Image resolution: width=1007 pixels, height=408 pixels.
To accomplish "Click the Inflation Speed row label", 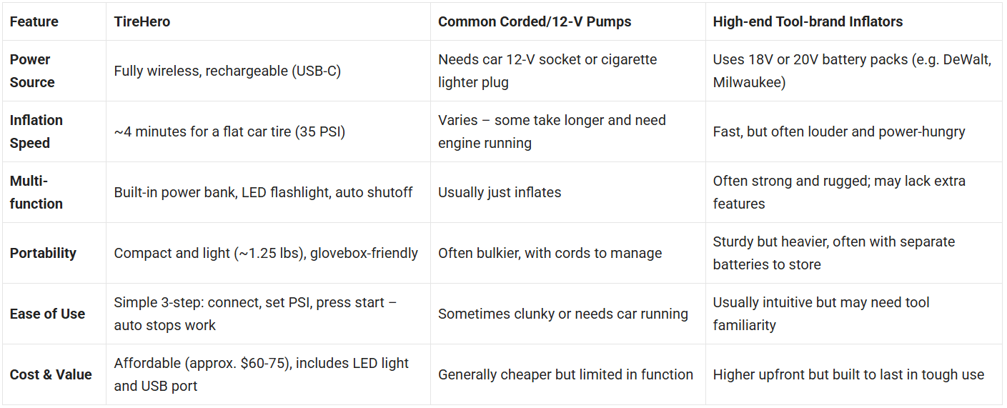I will (x=36, y=131).
